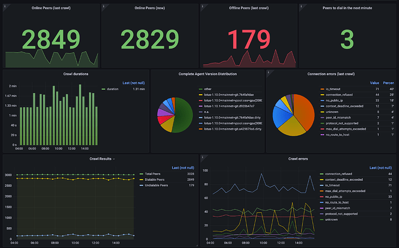This screenshot has width=399, height=248.
Task: Click info icon on Offline Peers (last crawl) panel
Action: coord(202,6)
